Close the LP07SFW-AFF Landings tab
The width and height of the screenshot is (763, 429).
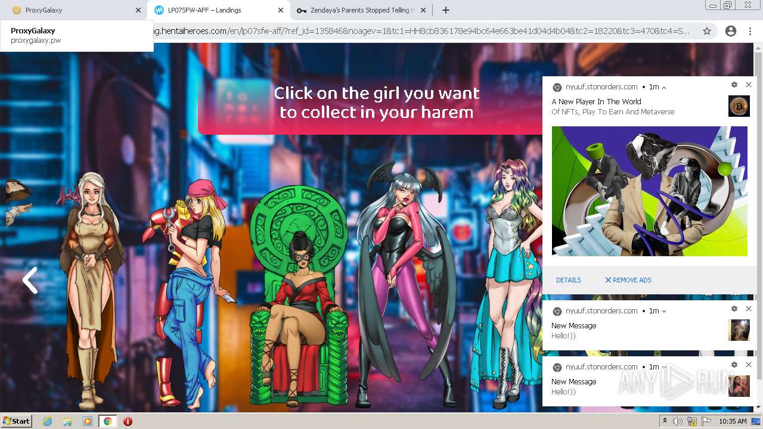pyautogui.click(x=281, y=10)
